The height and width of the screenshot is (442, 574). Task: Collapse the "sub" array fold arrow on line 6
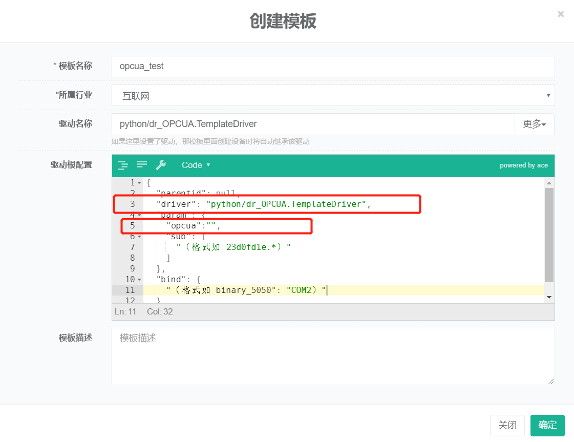coord(139,237)
